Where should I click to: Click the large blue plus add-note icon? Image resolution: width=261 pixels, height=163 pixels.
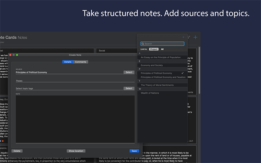[x=195, y=37]
